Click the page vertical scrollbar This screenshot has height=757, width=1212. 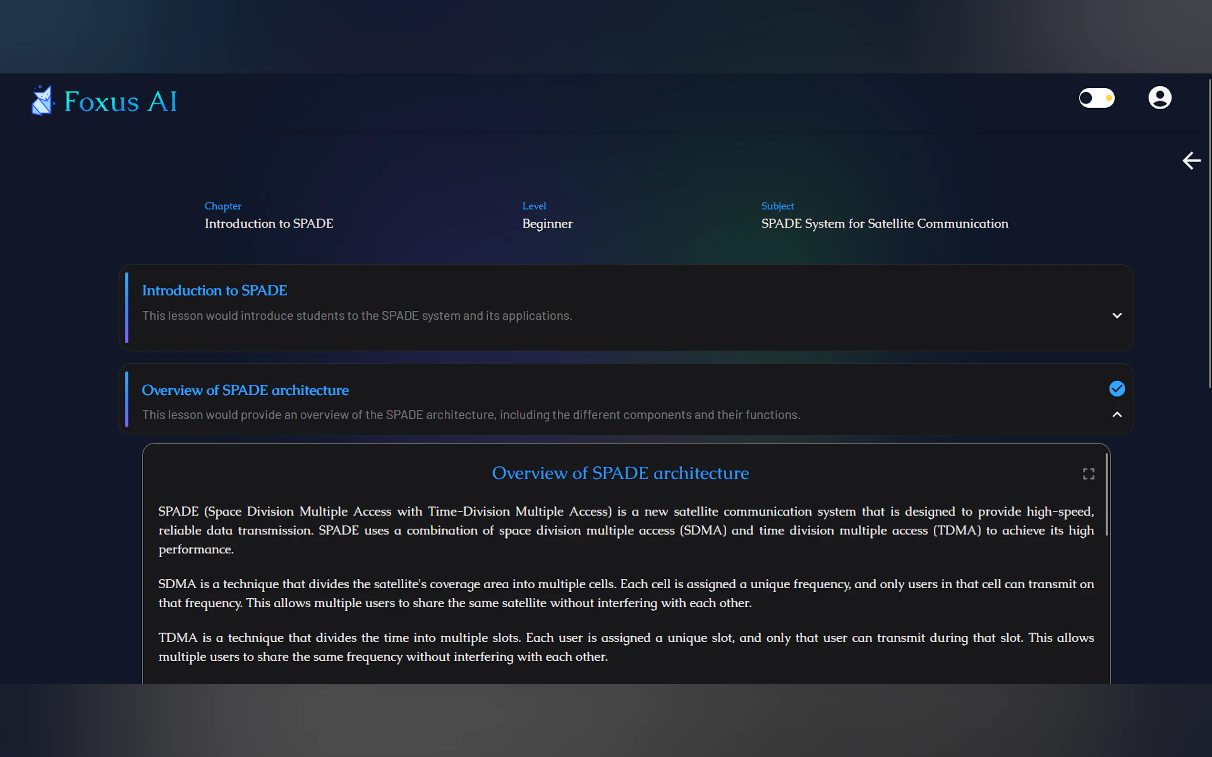click(x=1210, y=233)
